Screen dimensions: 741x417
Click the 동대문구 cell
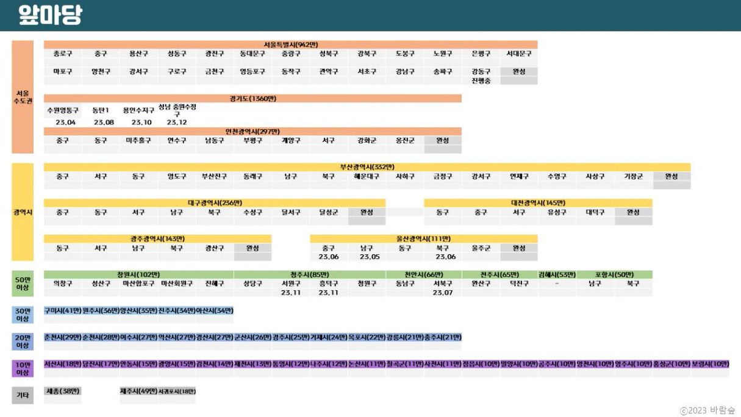tap(252, 54)
